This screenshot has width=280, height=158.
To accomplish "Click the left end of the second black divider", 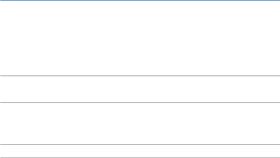I will pos(1,103).
